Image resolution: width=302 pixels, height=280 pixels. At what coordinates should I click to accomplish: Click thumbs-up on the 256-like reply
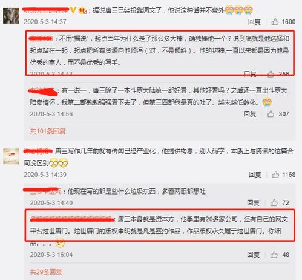point(271,74)
